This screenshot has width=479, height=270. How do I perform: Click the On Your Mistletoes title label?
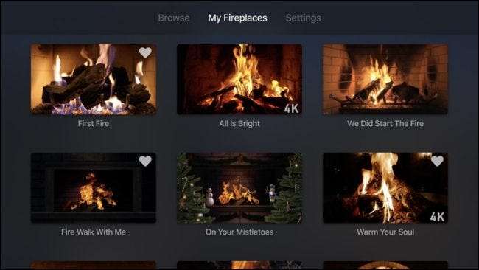click(239, 232)
